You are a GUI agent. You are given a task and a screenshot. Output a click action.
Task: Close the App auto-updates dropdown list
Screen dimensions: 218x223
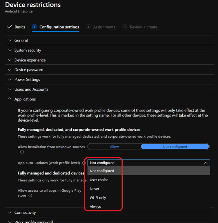pyautogui.click(x=206, y=163)
